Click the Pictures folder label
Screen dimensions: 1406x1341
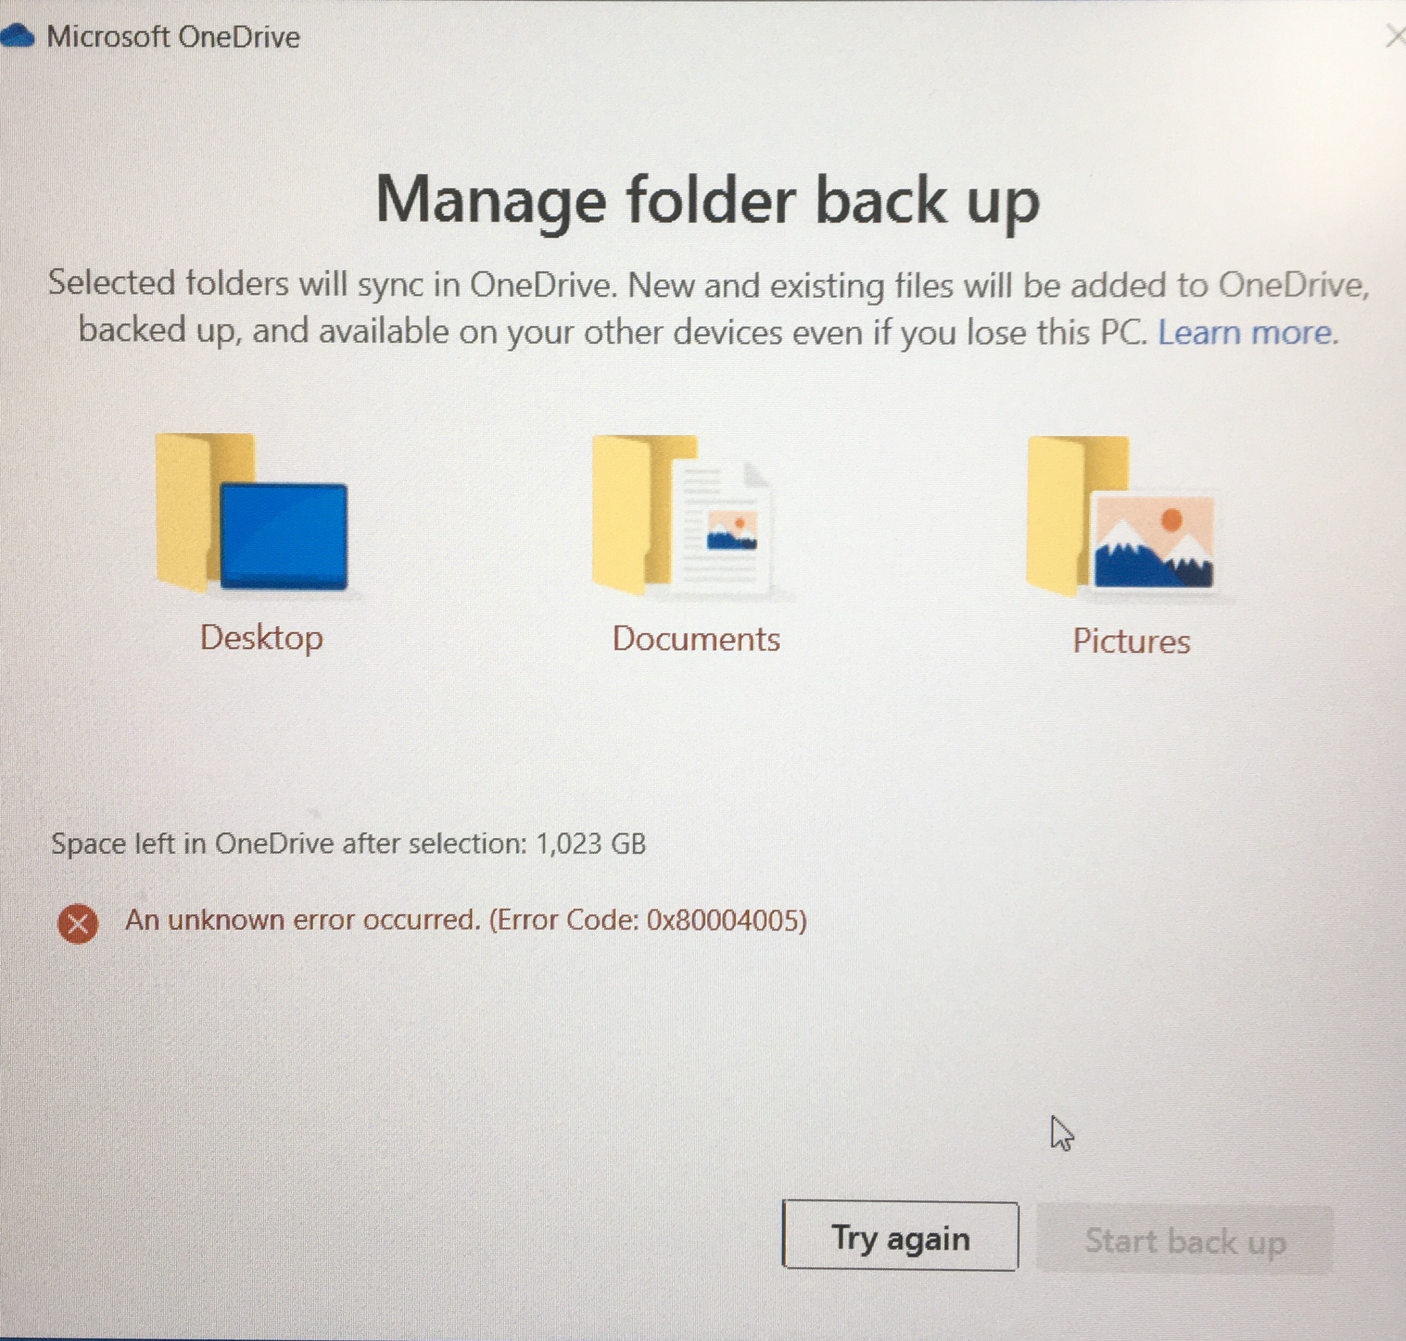(1131, 641)
